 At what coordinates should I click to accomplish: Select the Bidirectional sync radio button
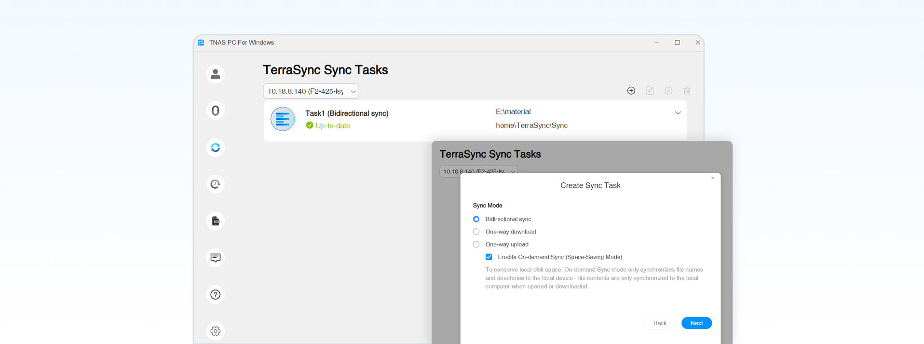coord(476,219)
